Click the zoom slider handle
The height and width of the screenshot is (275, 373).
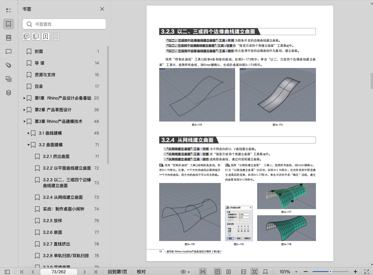(330, 272)
